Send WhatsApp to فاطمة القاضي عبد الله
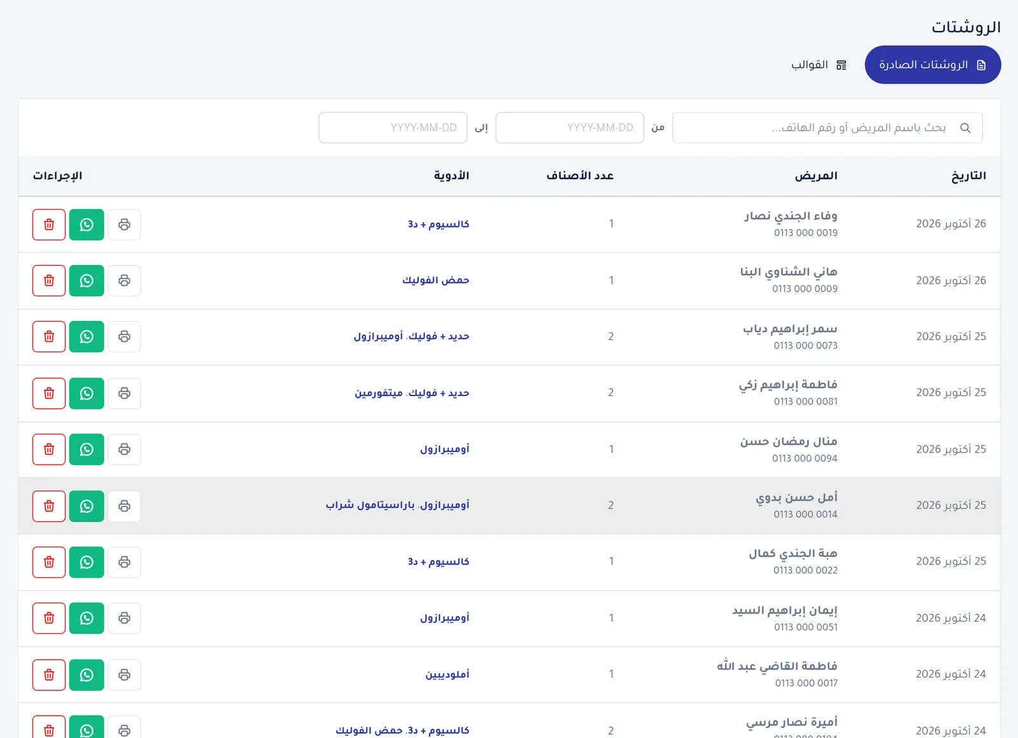The image size is (1018, 738). click(x=87, y=674)
